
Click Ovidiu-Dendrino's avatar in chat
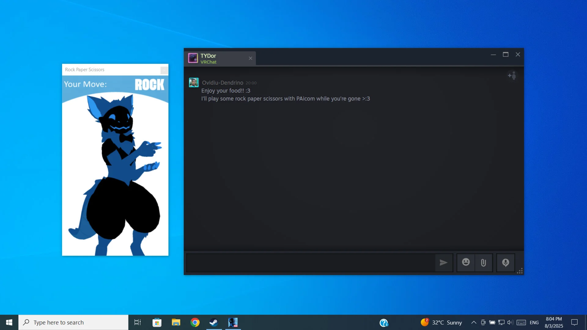coord(194,82)
